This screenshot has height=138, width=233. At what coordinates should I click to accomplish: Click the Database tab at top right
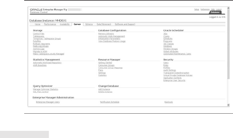215,12
